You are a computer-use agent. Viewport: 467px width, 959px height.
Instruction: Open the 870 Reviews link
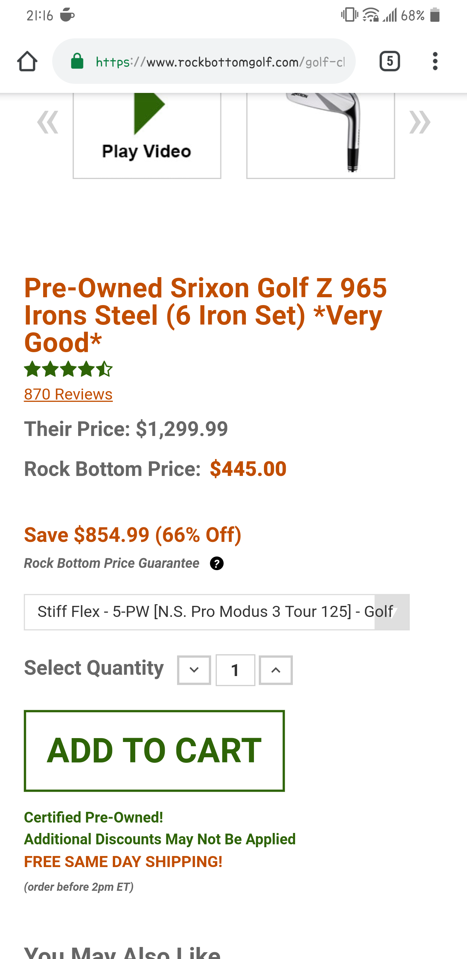point(68,394)
